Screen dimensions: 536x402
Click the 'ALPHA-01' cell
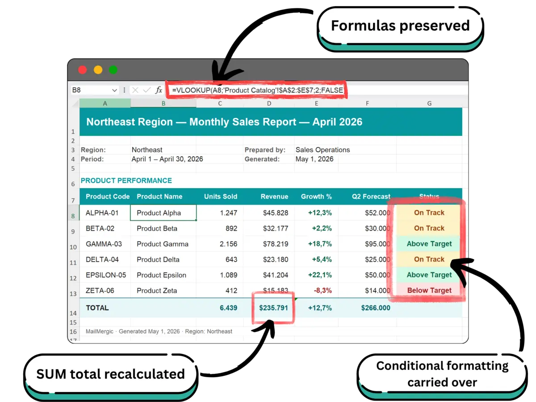tap(105, 213)
